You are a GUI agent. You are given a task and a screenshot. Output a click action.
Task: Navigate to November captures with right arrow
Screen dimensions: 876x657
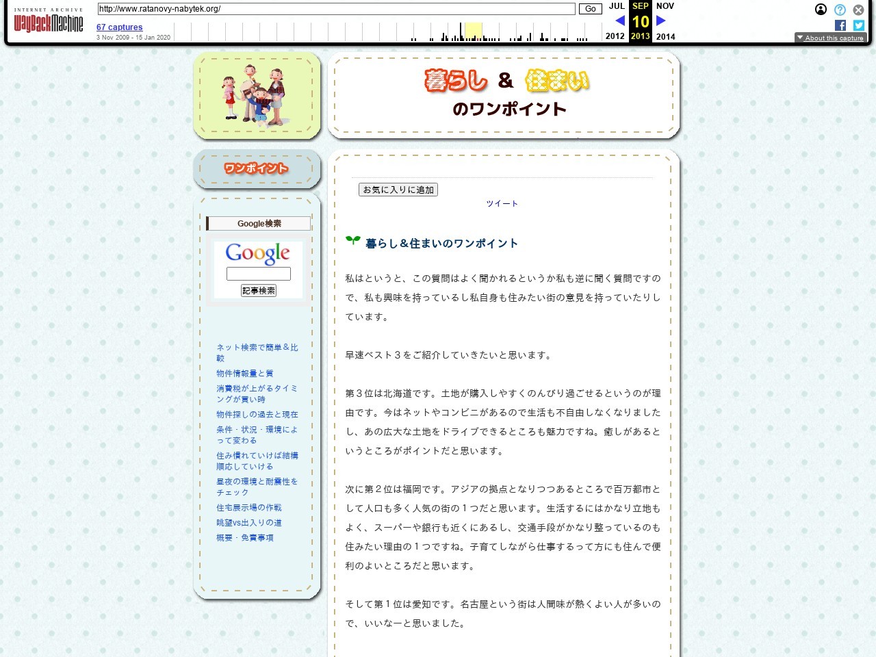tap(660, 21)
